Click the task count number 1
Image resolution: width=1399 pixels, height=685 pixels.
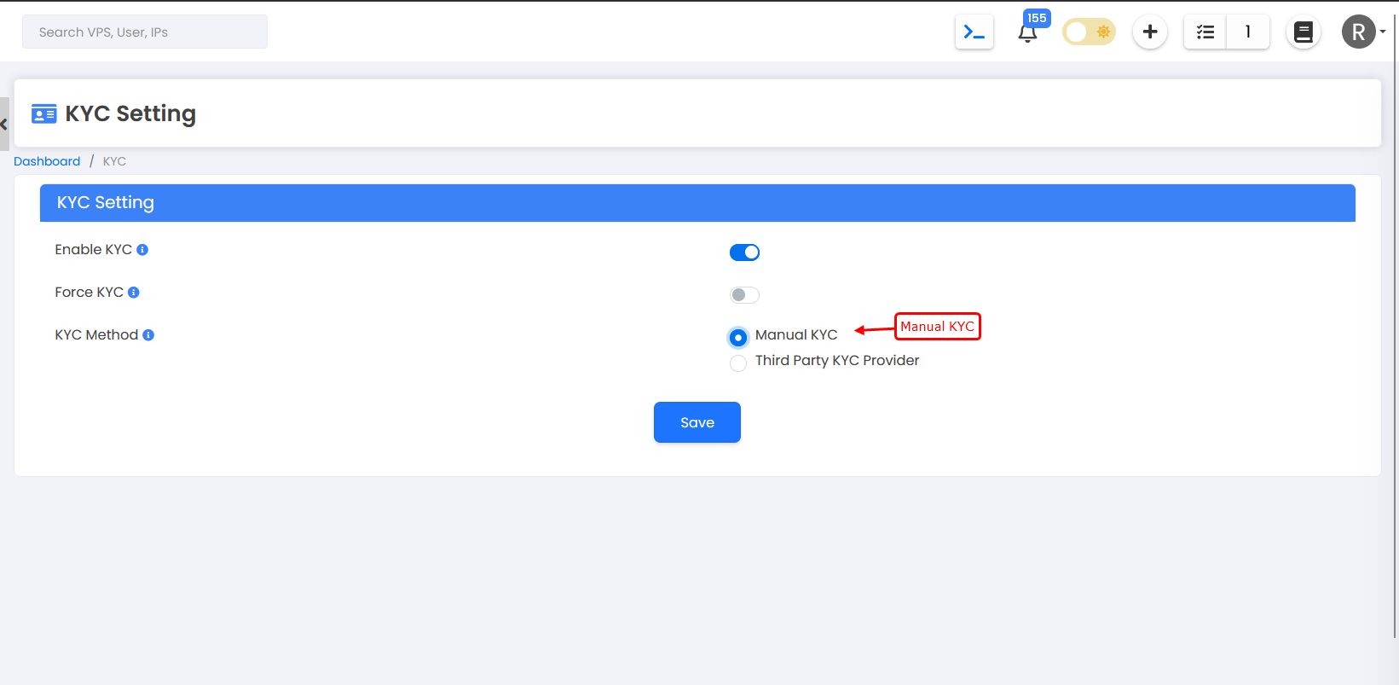[x=1248, y=32]
